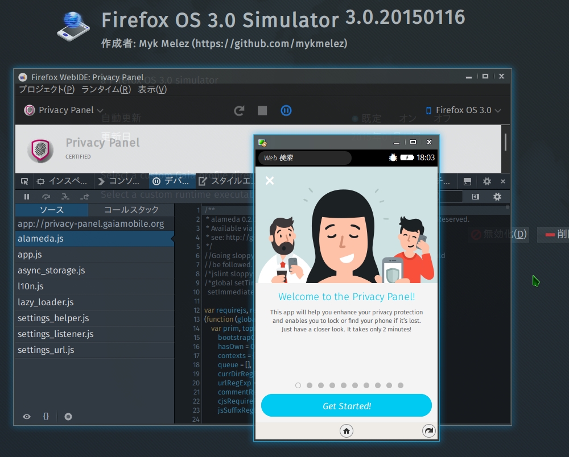
Task: Select settings_url.js in sources list
Action: point(94,350)
